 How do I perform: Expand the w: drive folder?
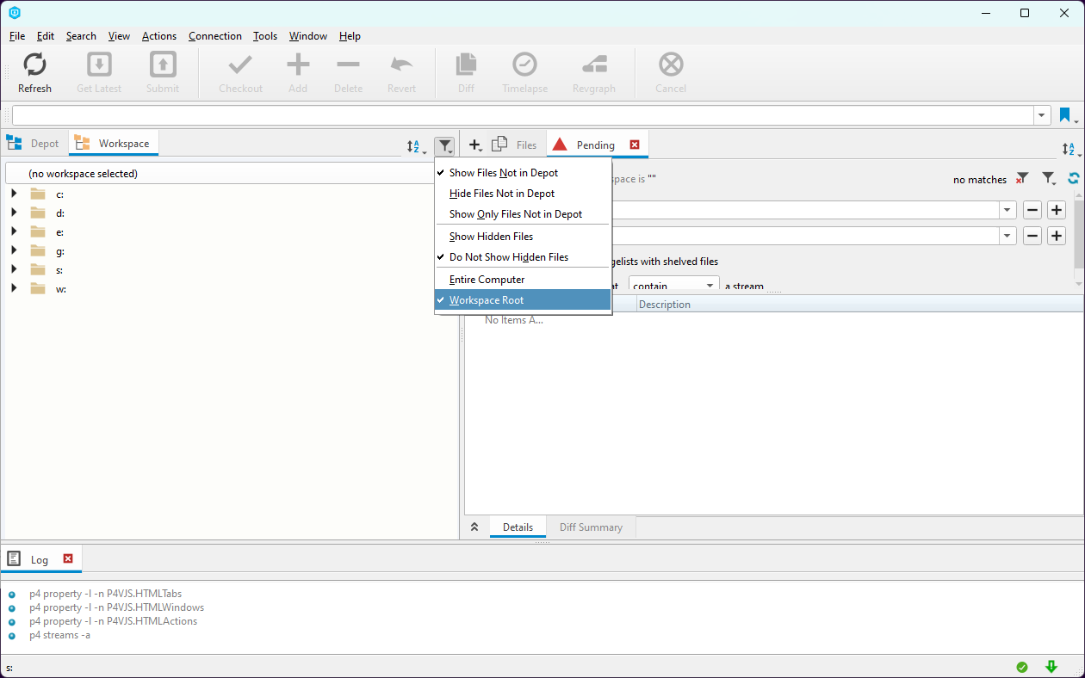(14, 288)
